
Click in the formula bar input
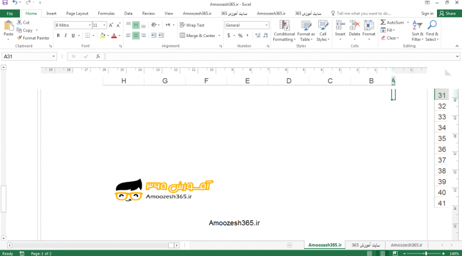pyautogui.click(x=280, y=56)
